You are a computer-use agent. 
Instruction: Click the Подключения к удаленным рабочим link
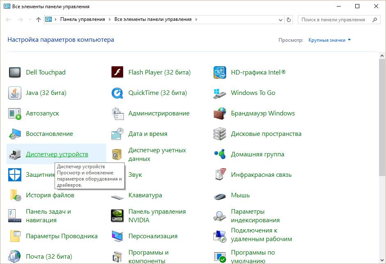(x=261, y=235)
